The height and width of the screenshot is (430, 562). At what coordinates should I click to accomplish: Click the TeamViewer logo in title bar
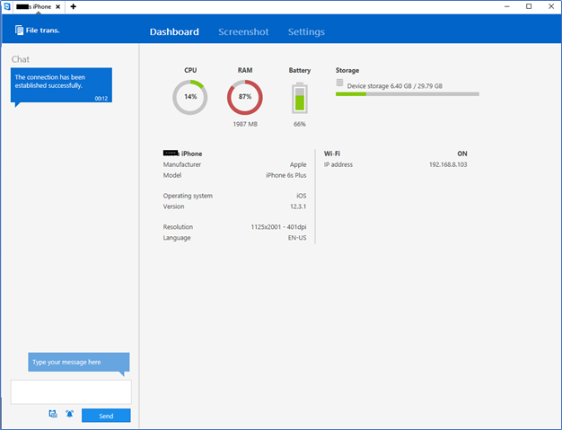coord(7,6)
